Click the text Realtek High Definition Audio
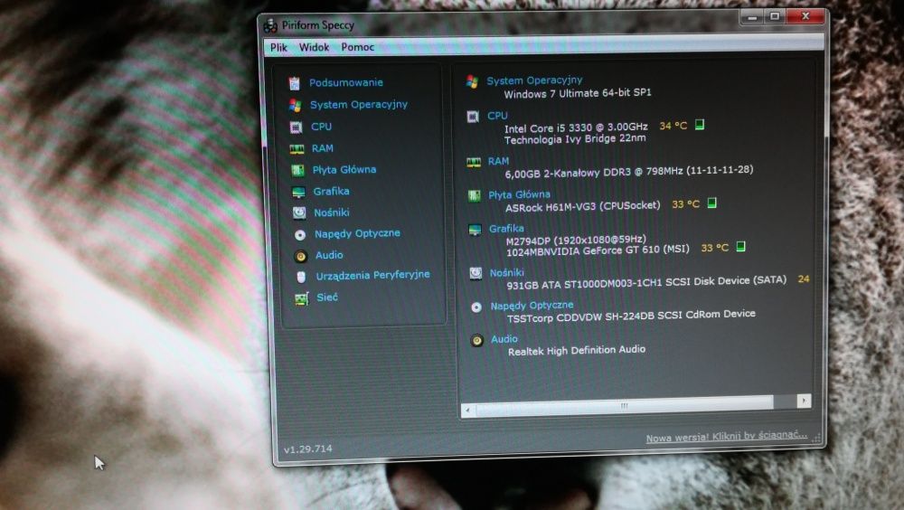Screen dimensions: 904x510 (x=577, y=350)
